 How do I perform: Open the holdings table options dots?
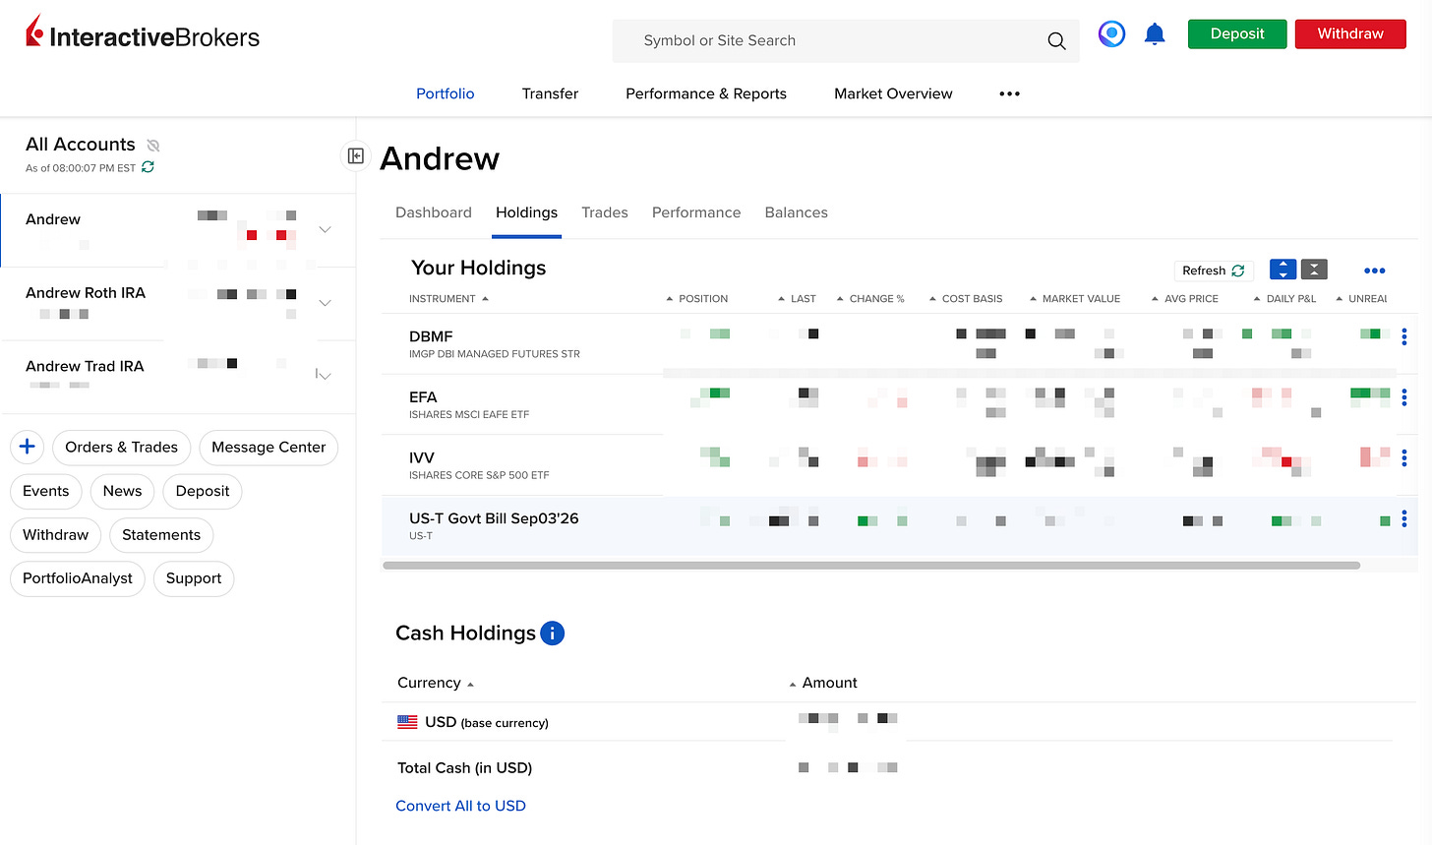[x=1375, y=271]
